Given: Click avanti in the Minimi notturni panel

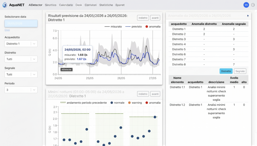Looking at the screenshot, I should pos(155,94).
